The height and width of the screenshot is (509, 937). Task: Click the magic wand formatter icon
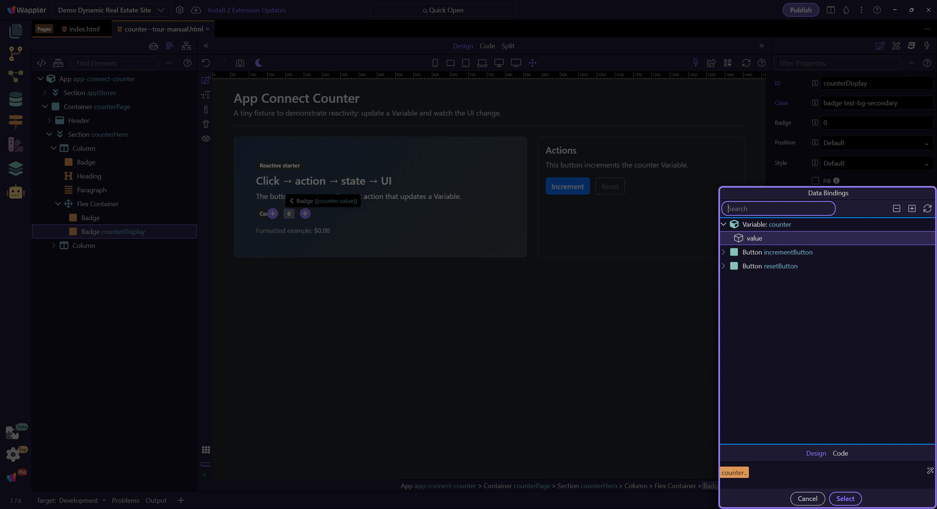[x=930, y=470]
